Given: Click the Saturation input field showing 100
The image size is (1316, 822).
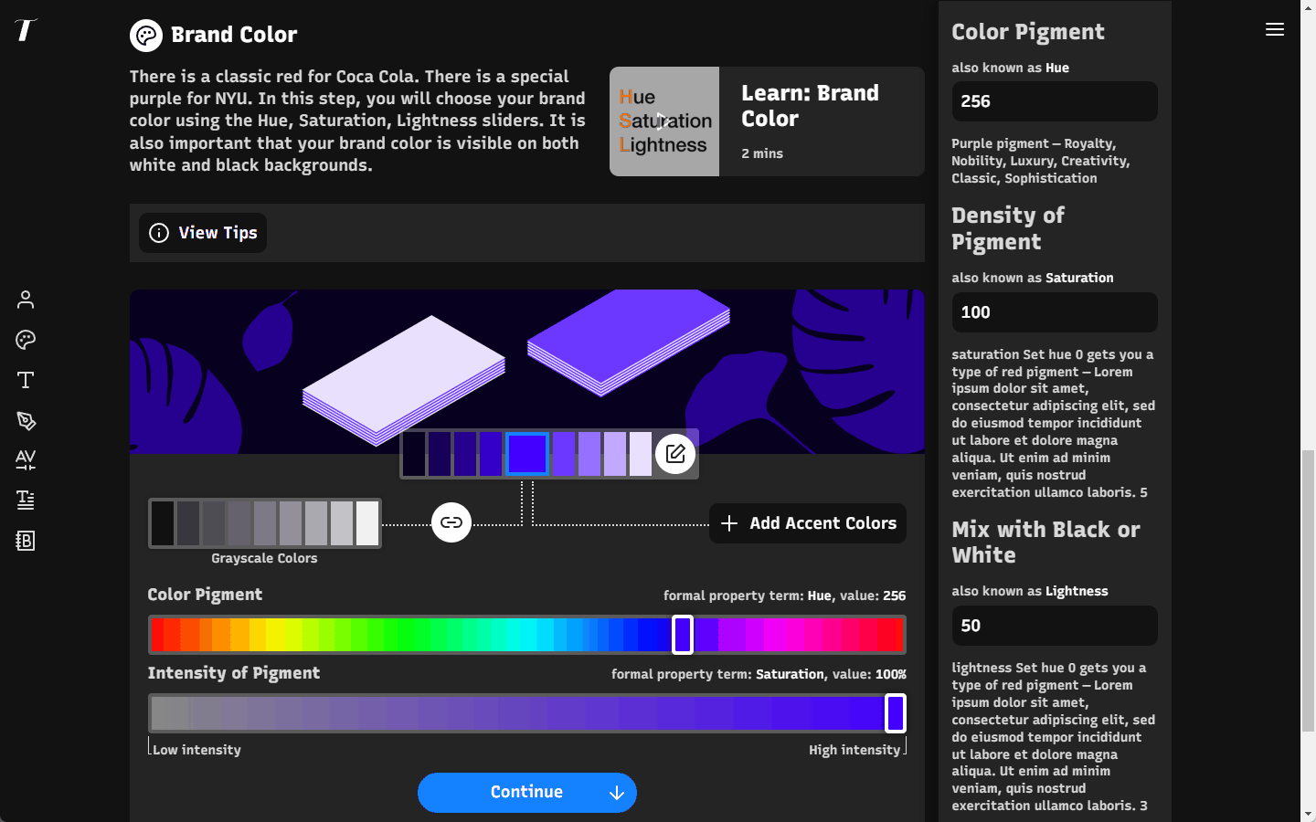Looking at the screenshot, I should pyautogui.click(x=1055, y=312).
